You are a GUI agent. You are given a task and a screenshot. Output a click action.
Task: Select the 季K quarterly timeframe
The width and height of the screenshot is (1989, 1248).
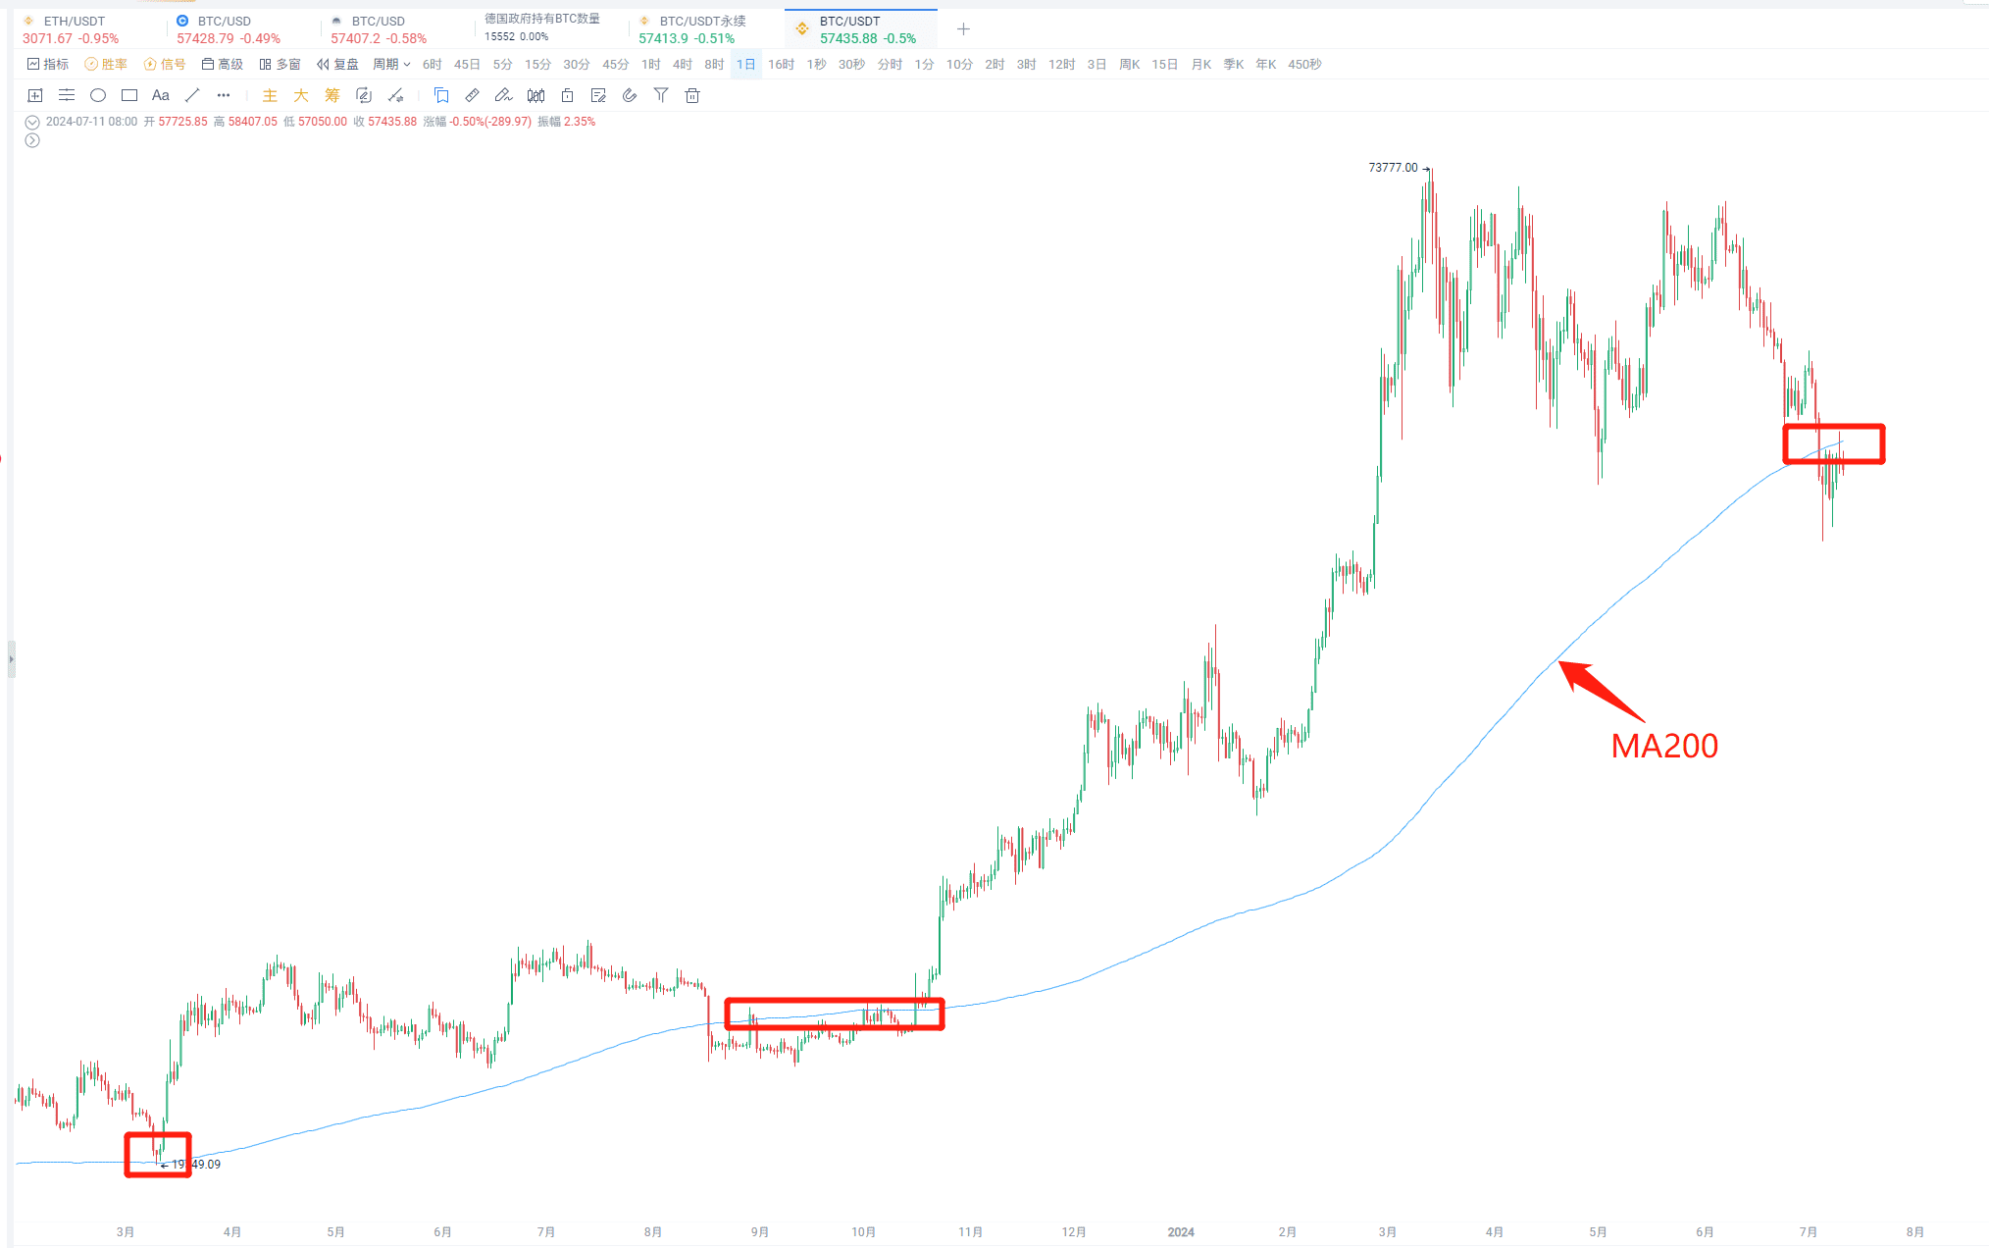tap(1234, 65)
